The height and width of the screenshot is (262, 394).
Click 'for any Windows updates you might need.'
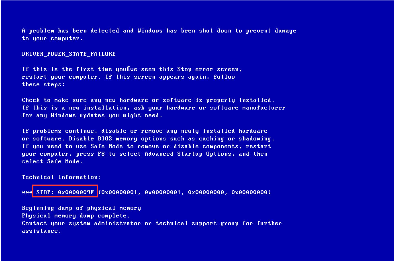[x=92, y=116]
